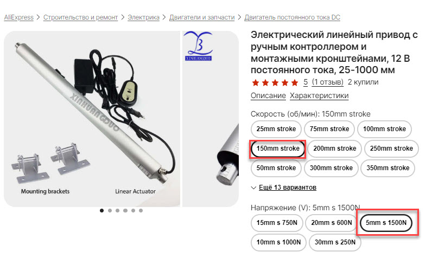432x271 pixels.
Task: Click the partial second product image
Action: 211,119
